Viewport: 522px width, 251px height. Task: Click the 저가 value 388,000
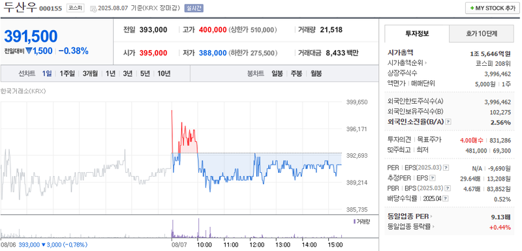213,53
